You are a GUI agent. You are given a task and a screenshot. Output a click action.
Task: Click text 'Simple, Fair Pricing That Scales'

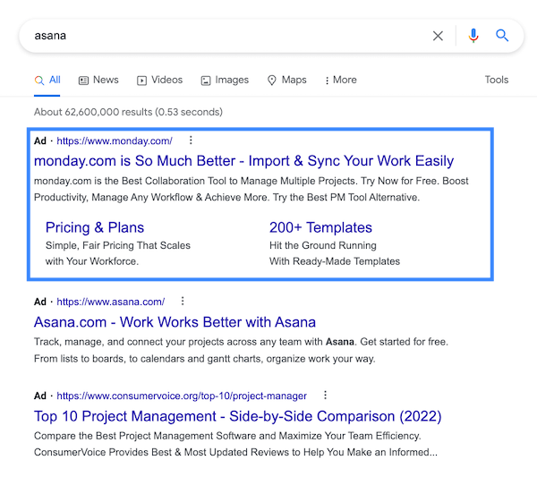(x=118, y=245)
